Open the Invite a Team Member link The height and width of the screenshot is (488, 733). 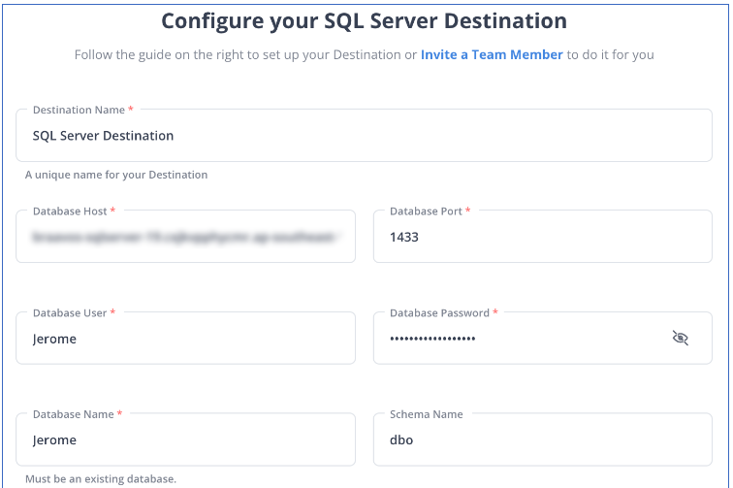coord(492,54)
